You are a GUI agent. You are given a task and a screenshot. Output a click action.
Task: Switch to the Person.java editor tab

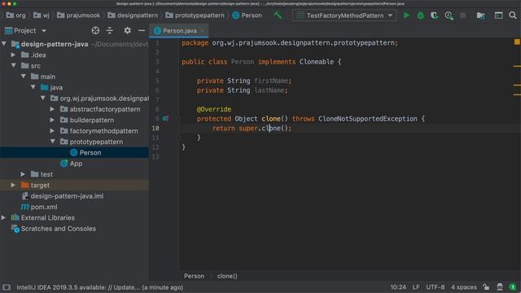179,31
